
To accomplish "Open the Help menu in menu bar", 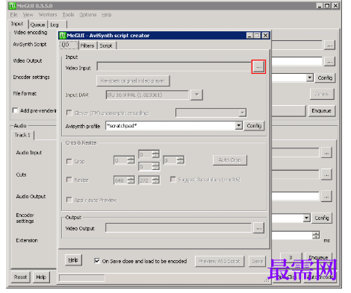I will [x=107, y=14].
